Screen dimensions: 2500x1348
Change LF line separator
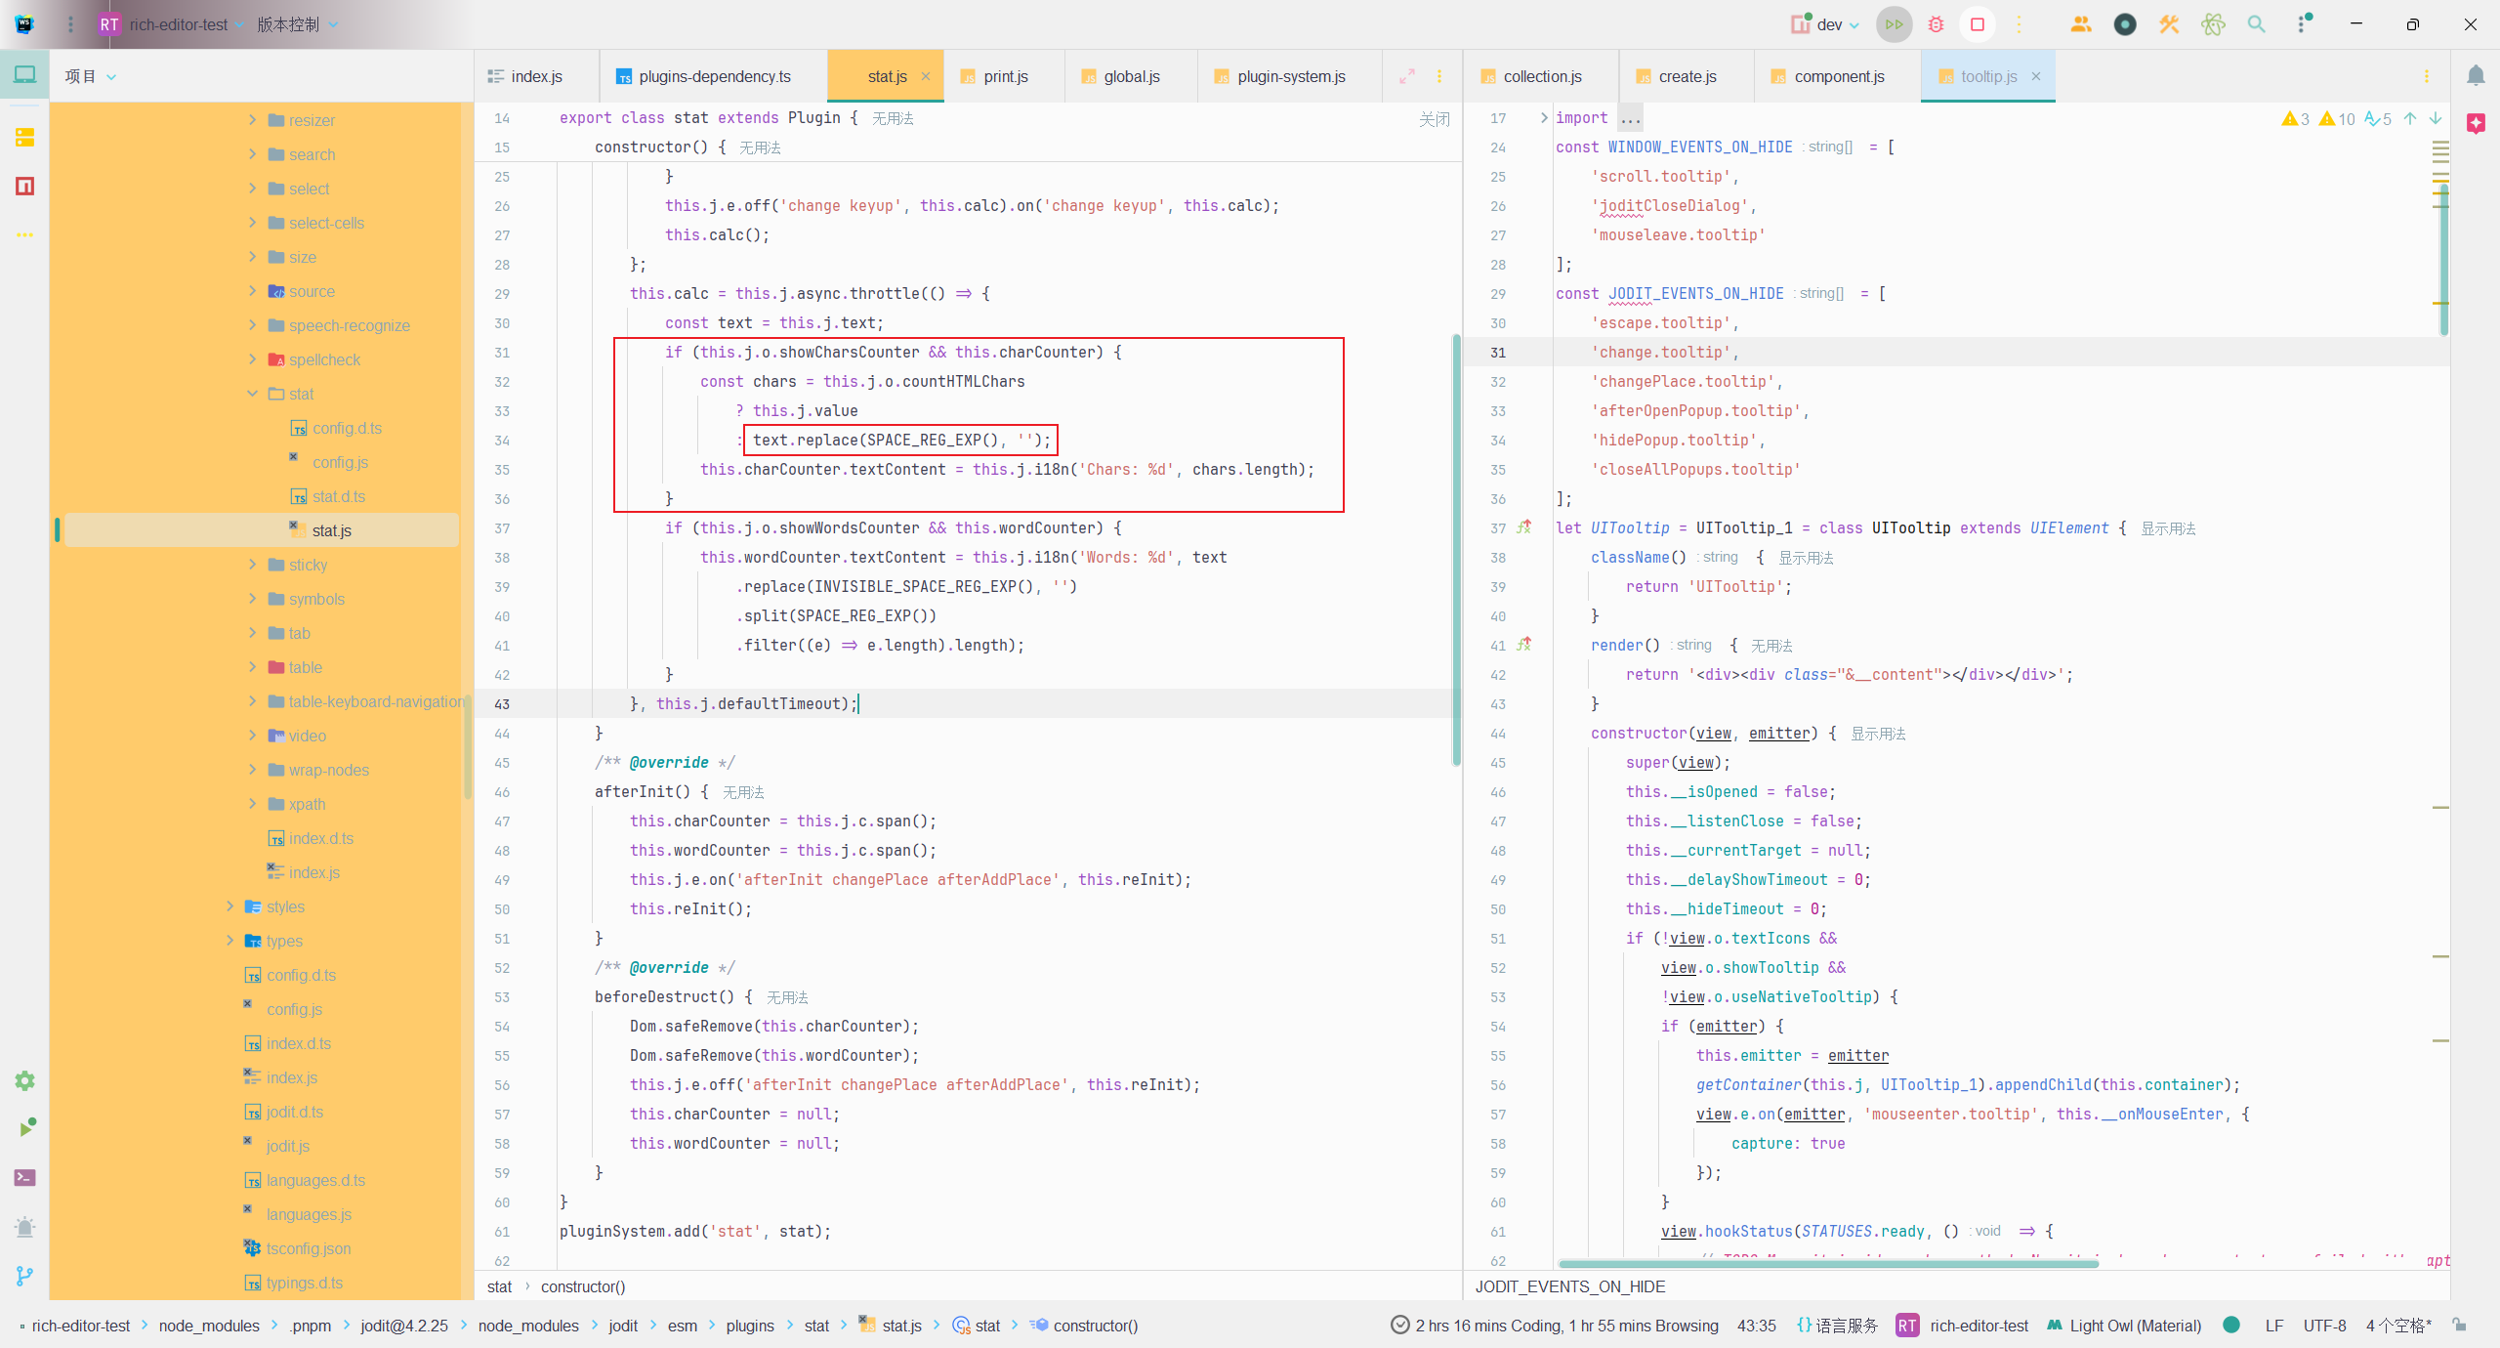(x=2273, y=1325)
